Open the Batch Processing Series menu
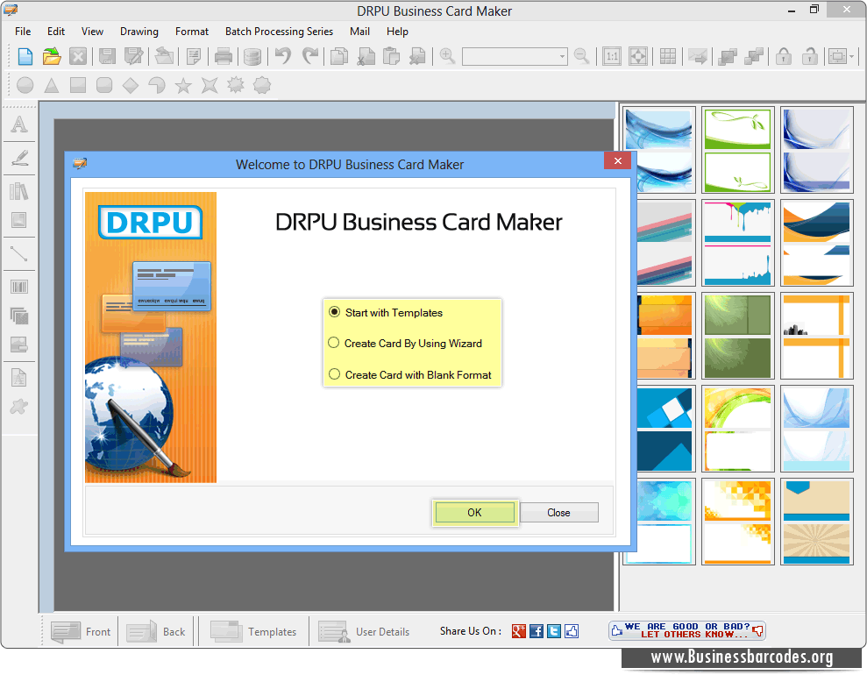Screen dimensions: 867x675 280,32
